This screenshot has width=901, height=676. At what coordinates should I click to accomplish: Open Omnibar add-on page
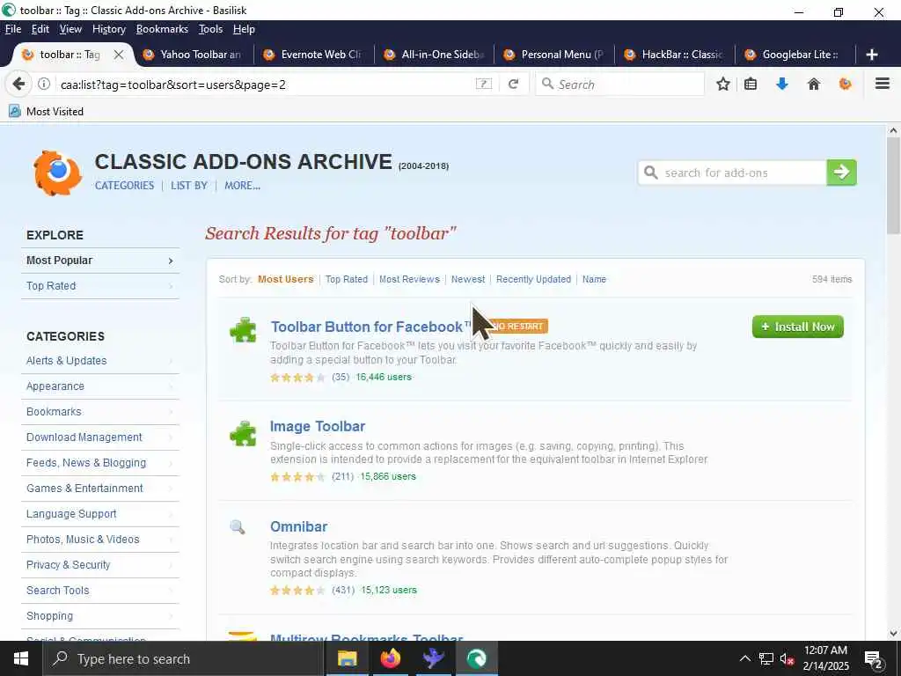coord(299,526)
